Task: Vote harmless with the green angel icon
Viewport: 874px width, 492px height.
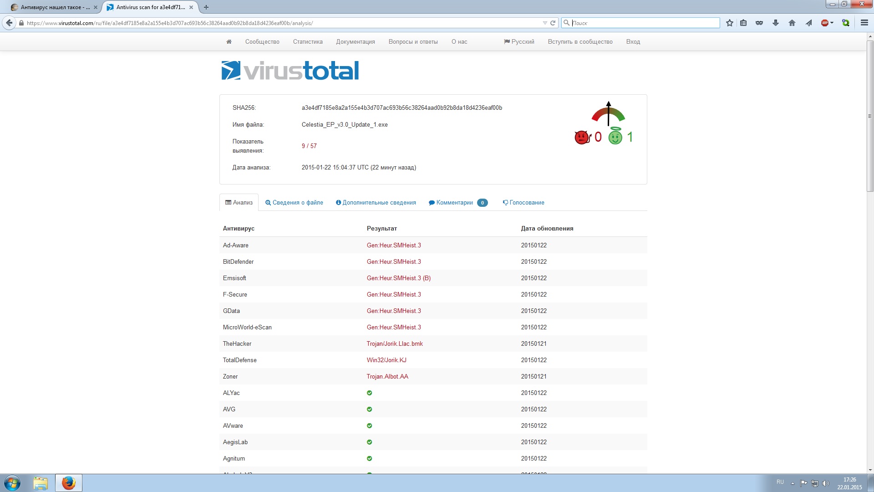Action: 615,136
